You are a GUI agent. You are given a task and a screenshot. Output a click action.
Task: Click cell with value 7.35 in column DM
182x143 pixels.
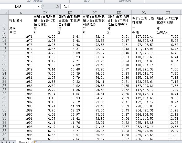[x=168, y=36]
